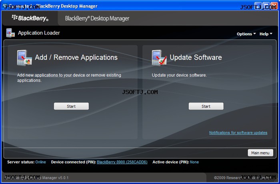Click the BlackBerry logo in header
Image resolution: width=280 pixels, height=184 pixels.
point(30,18)
